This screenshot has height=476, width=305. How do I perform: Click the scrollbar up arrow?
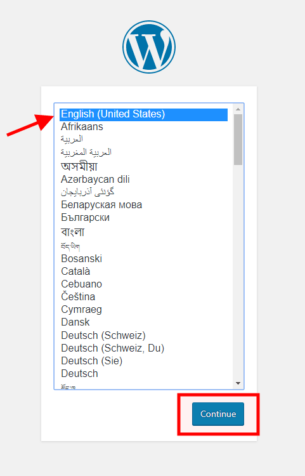(238, 109)
